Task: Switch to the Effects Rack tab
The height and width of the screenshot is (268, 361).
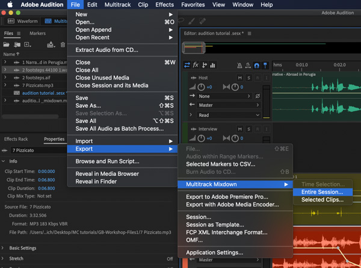Action: [x=16, y=139]
